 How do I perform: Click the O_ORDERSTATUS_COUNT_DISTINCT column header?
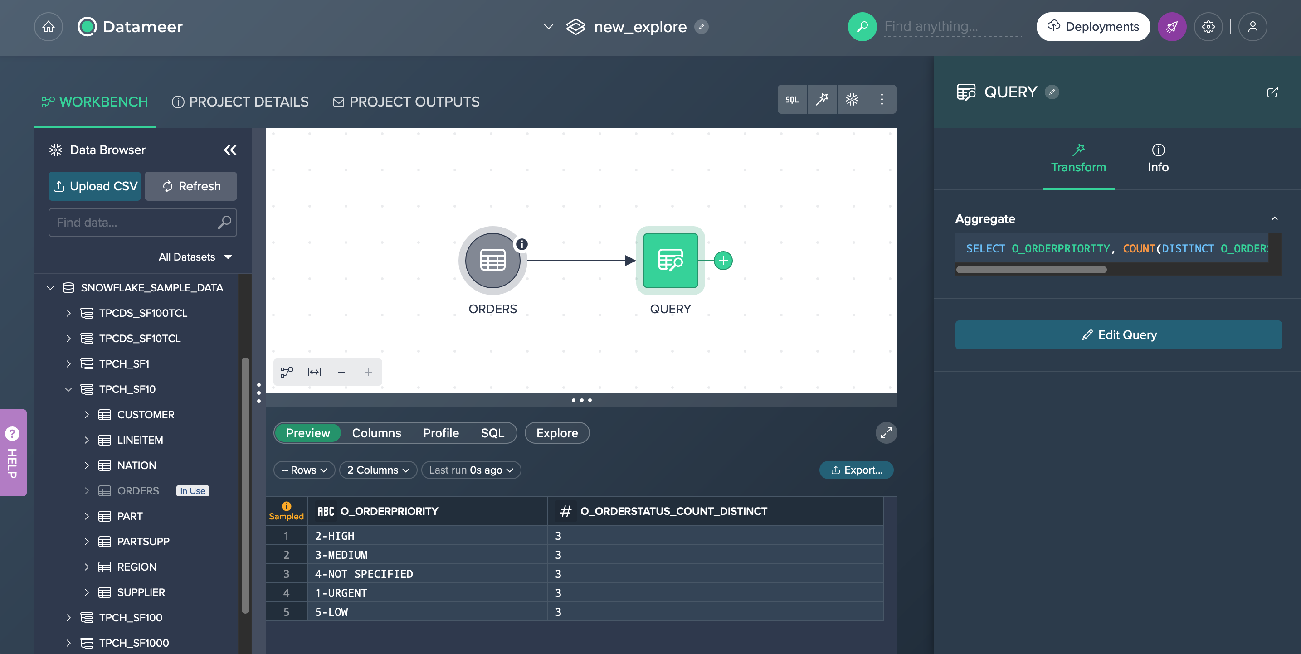(x=715, y=511)
